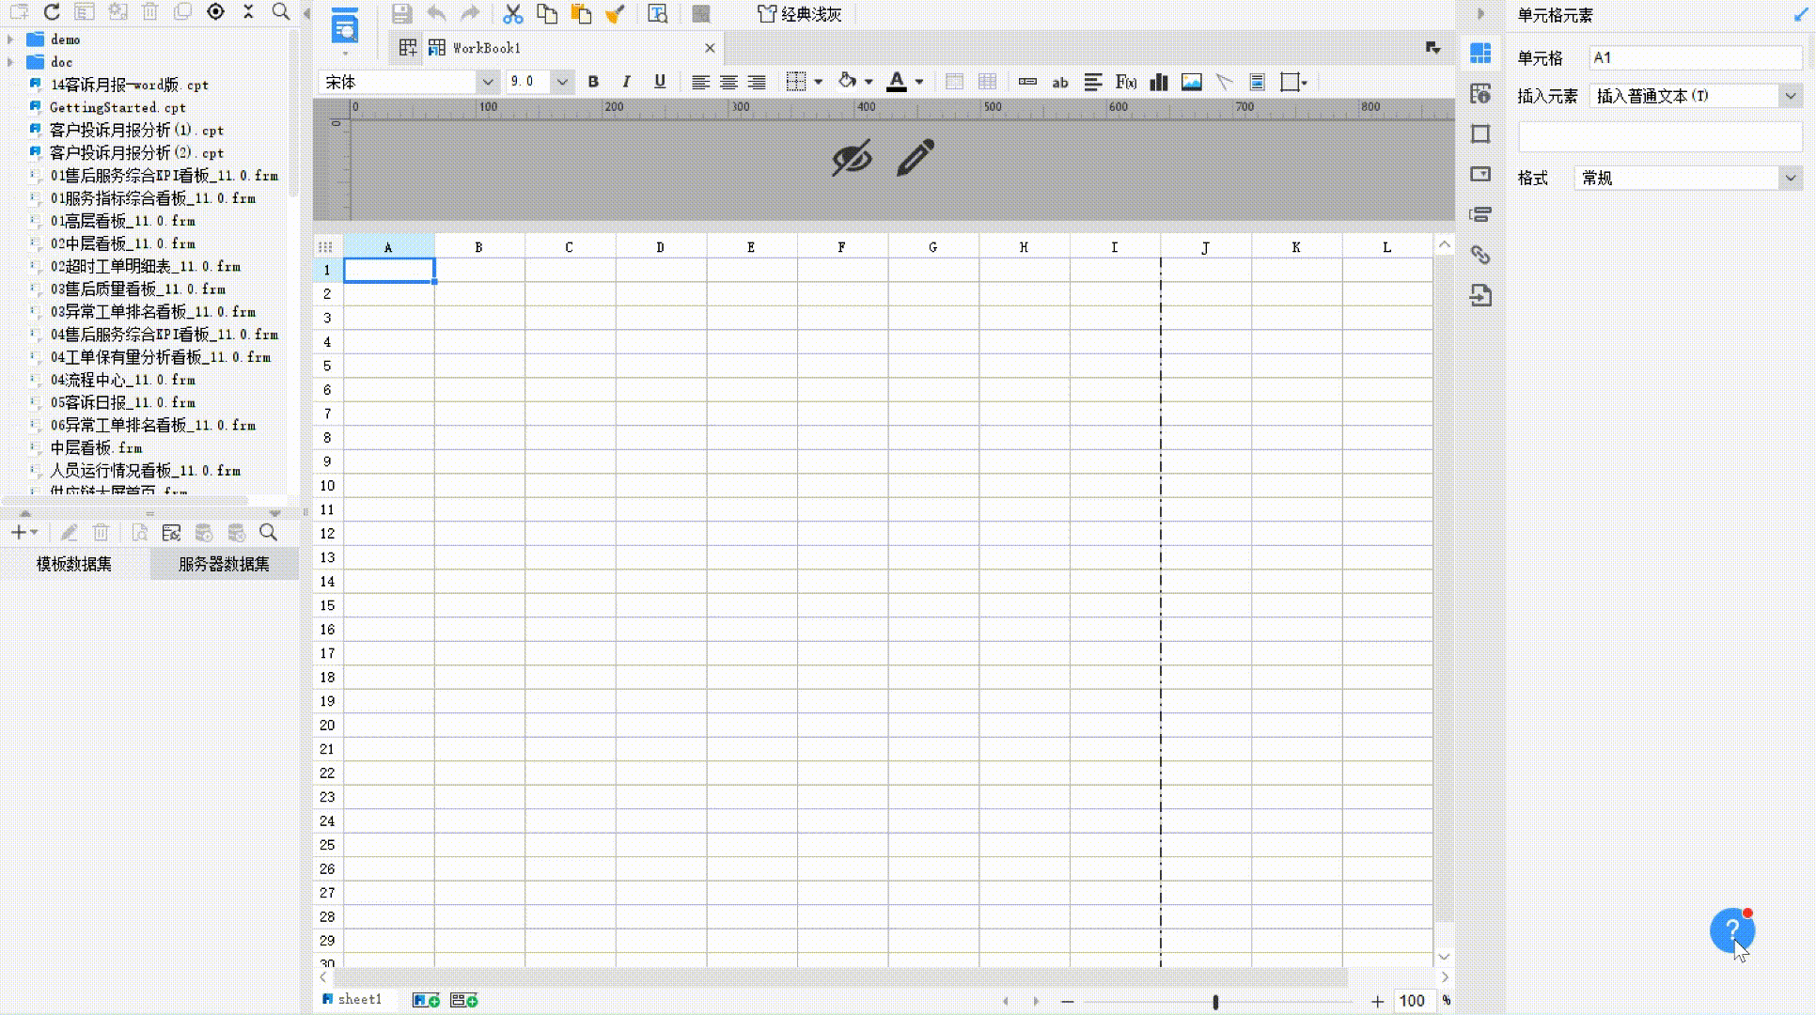This screenshot has height=1015, width=1816.
Task: Click the blue help question mark button
Action: pyautogui.click(x=1731, y=930)
